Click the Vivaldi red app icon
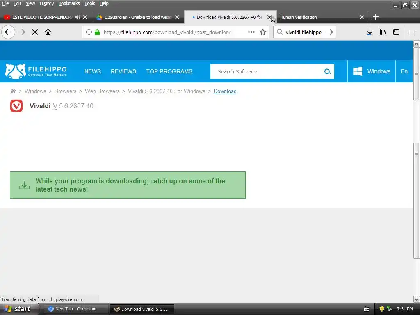The width and height of the screenshot is (420, 315). coord(16,106)
